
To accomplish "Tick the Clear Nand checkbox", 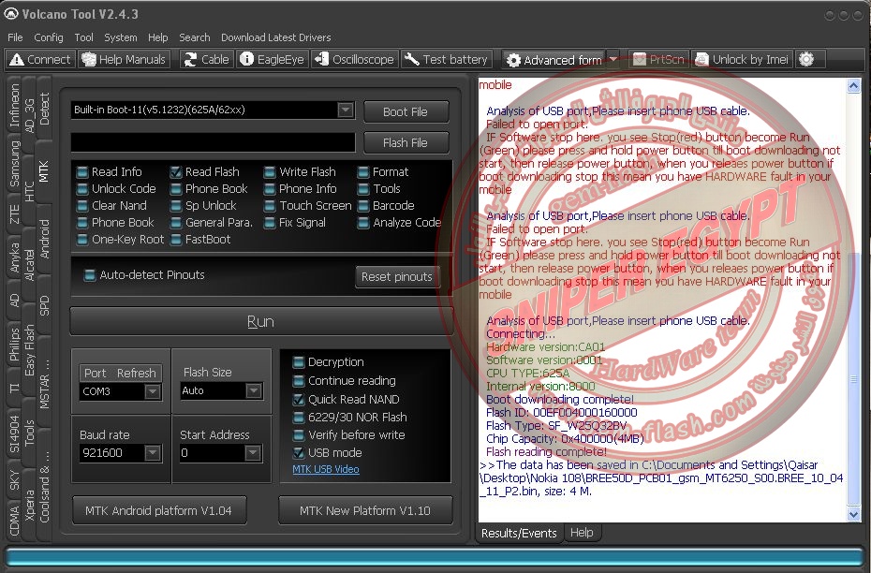I will (82, 206).
